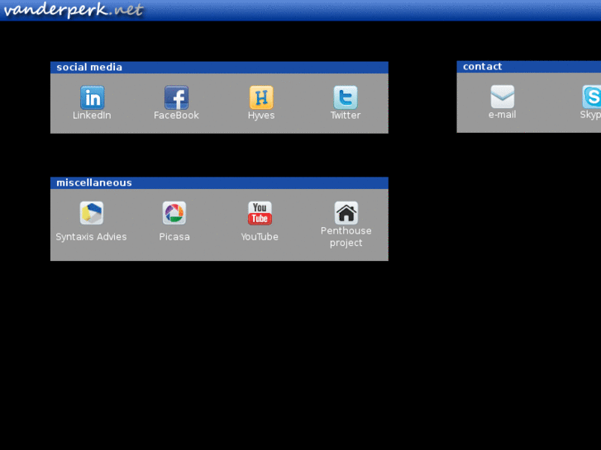Launch the Skype icon
Viewport: 601px width, 450px height.
pos(592,97)
